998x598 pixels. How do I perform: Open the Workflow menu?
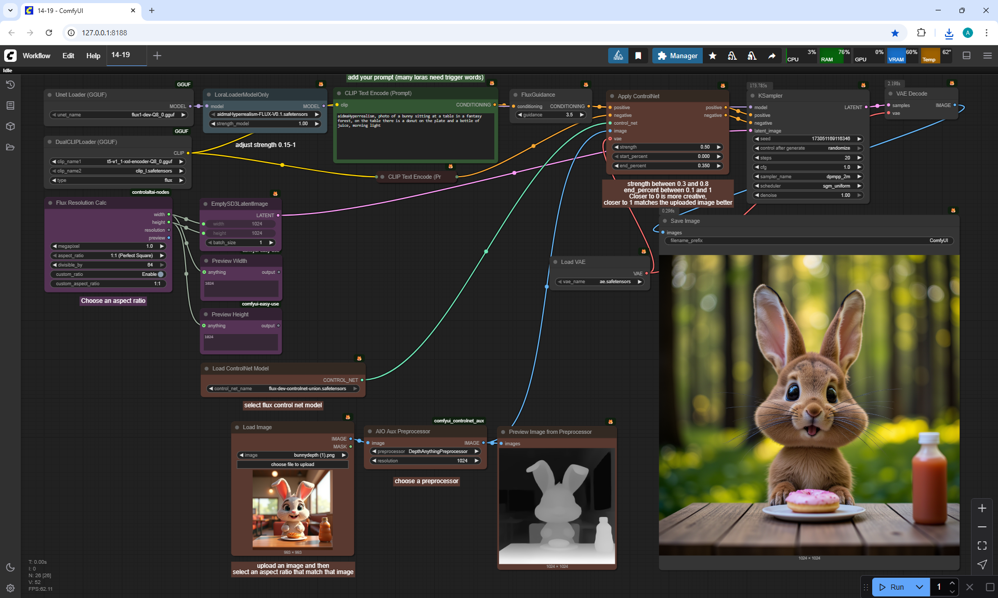[36, 56]
